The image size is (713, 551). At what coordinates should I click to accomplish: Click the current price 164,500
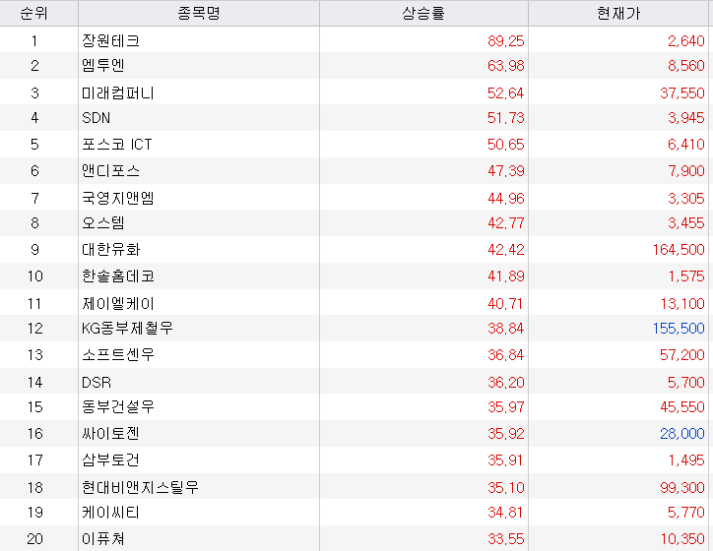[x=679, y=249]
